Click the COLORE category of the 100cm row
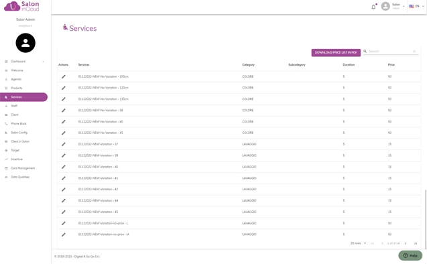The image size is (427, 264). [248, 77]
